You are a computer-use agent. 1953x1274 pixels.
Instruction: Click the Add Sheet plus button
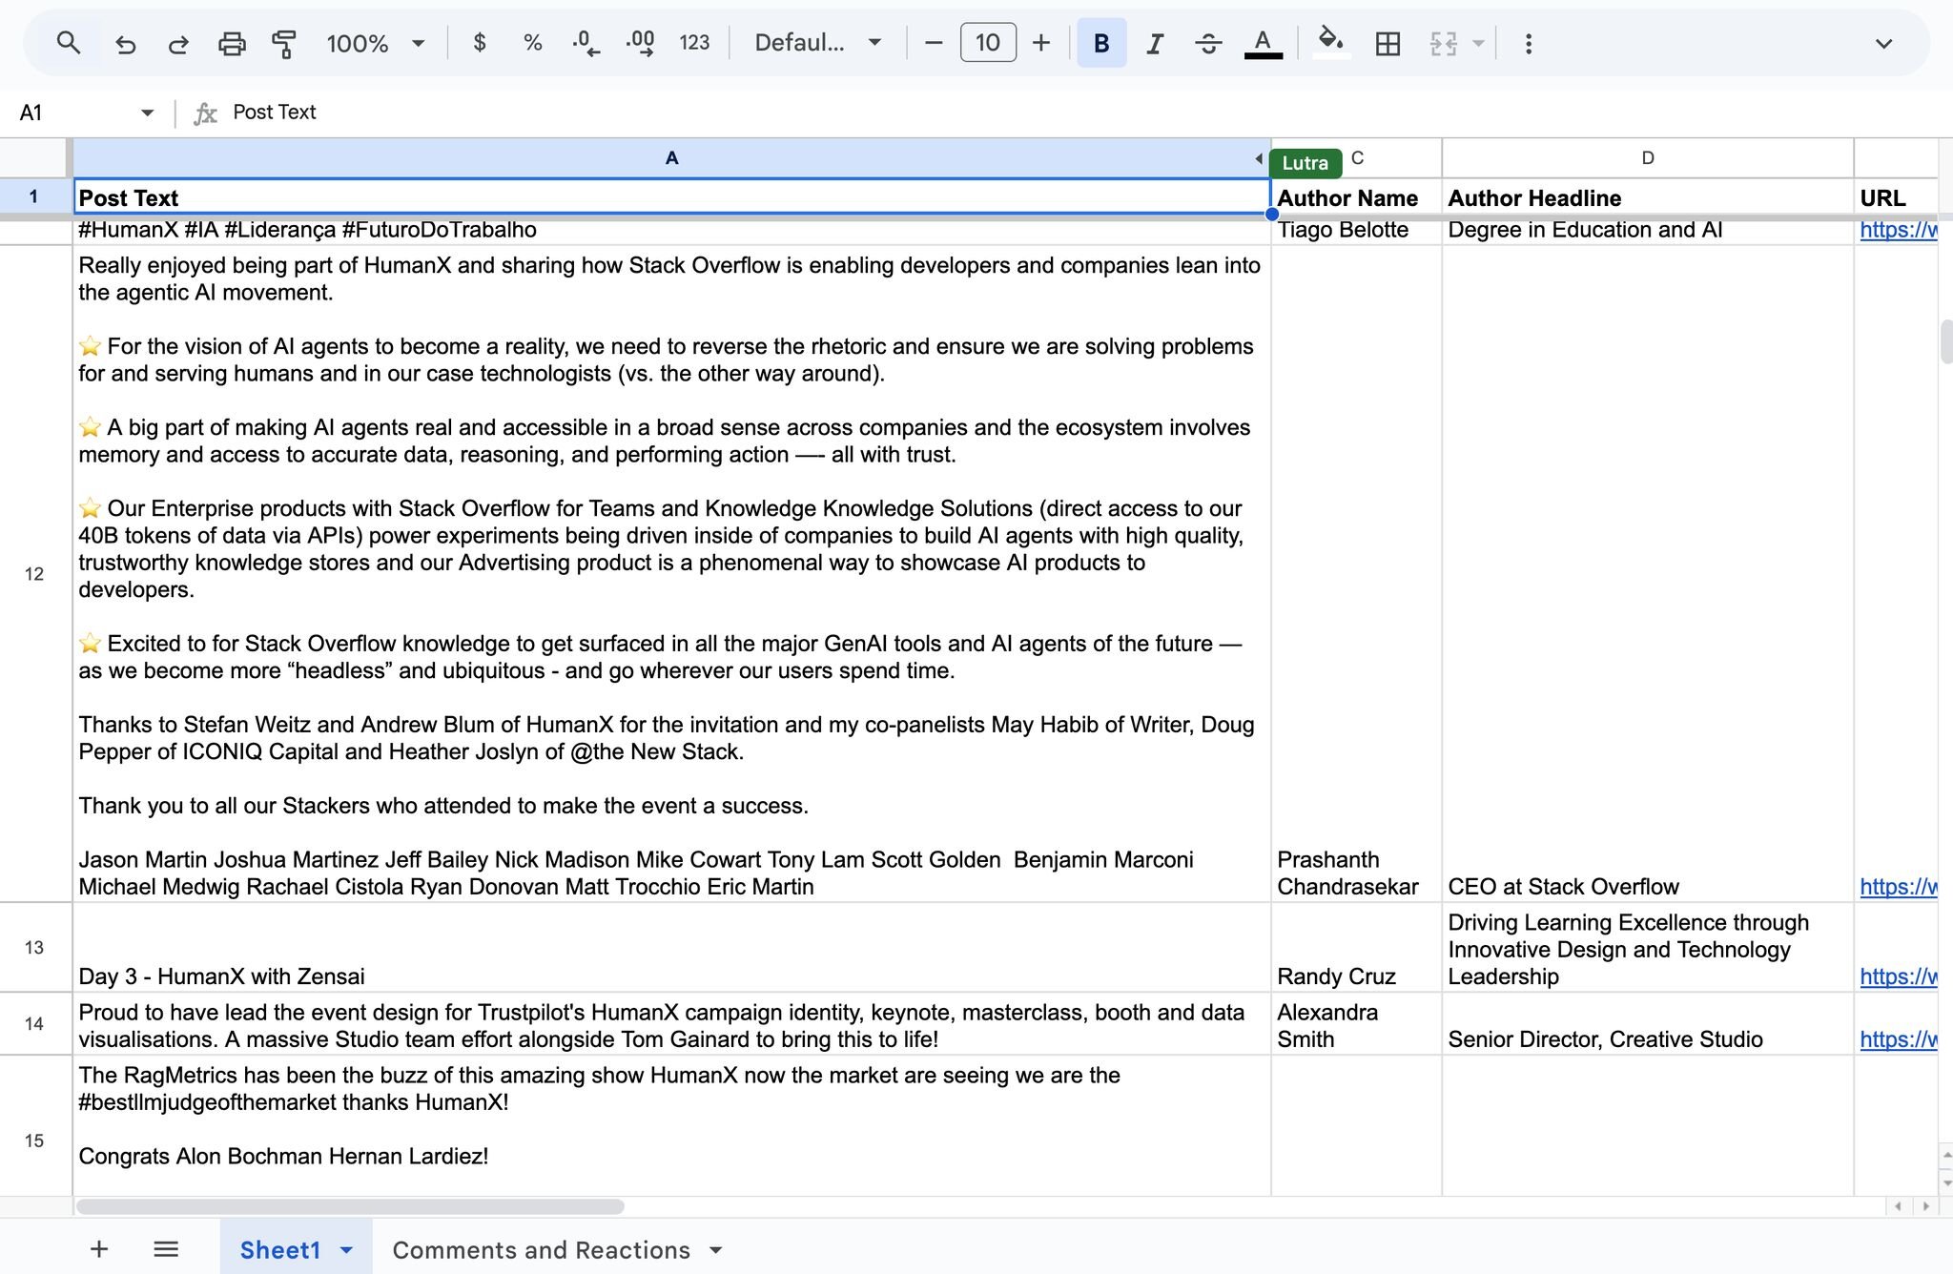tap(99, 1249)
